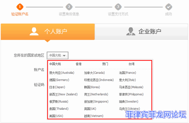Select 香港 from the region list

(x=79, y=64)
